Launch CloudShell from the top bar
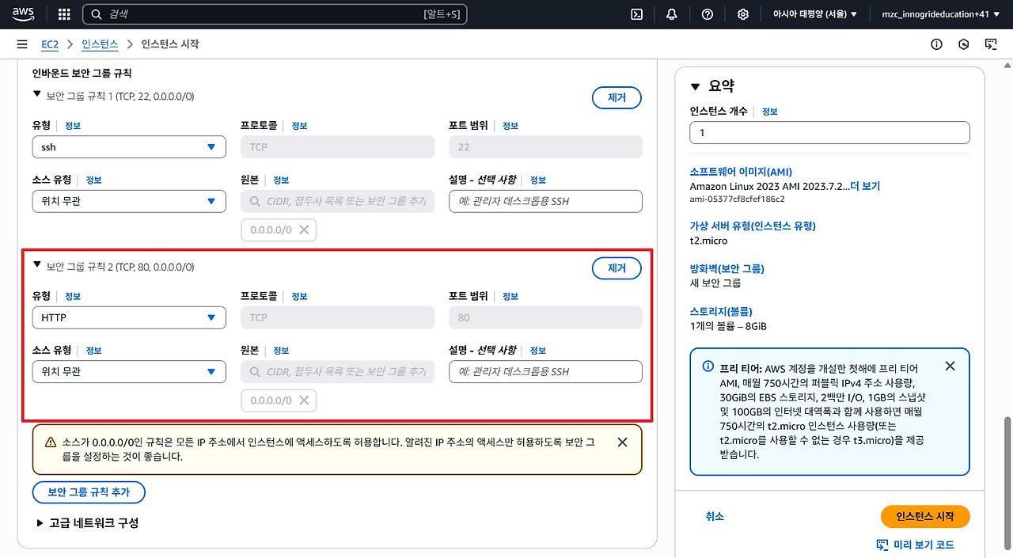 pyautogui.click(x=636, y=14)
